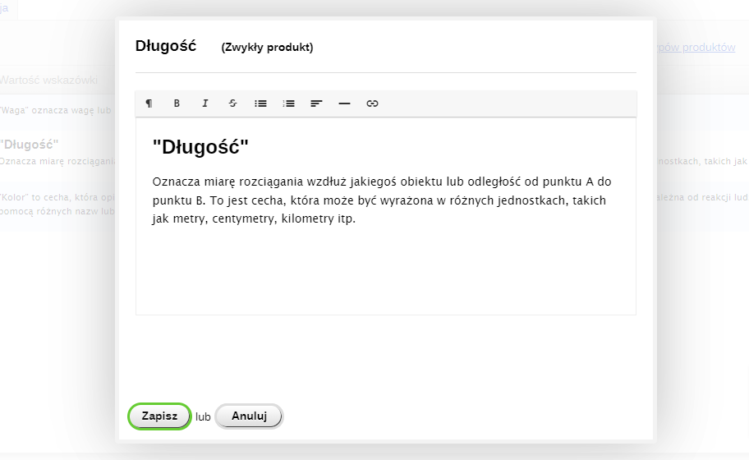Insert a bulleted list
The height and width of the screenshot is (460, 749).
[x=260, y=103]
